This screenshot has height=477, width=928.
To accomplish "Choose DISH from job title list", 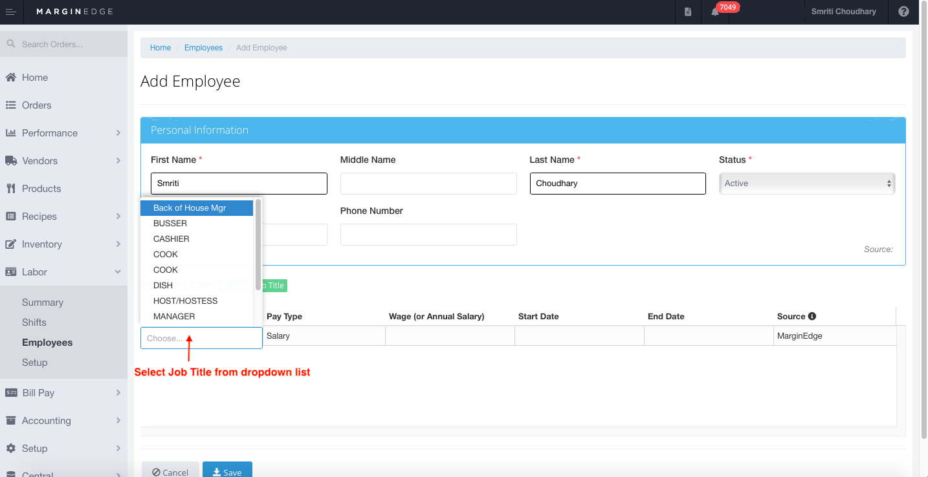I will click(197, 286).
